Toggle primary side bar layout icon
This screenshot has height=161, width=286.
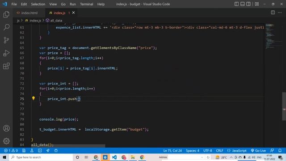click(236, 4)
